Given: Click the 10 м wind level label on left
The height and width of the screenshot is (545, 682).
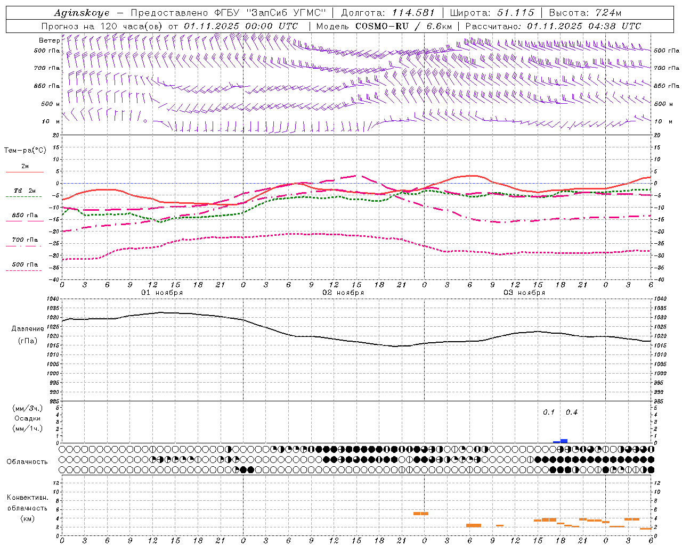Looking at the screenshot, I should click(x=51, y=122).
